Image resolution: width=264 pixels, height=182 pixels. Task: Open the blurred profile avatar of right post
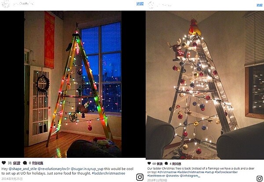(x=151, y=5)
